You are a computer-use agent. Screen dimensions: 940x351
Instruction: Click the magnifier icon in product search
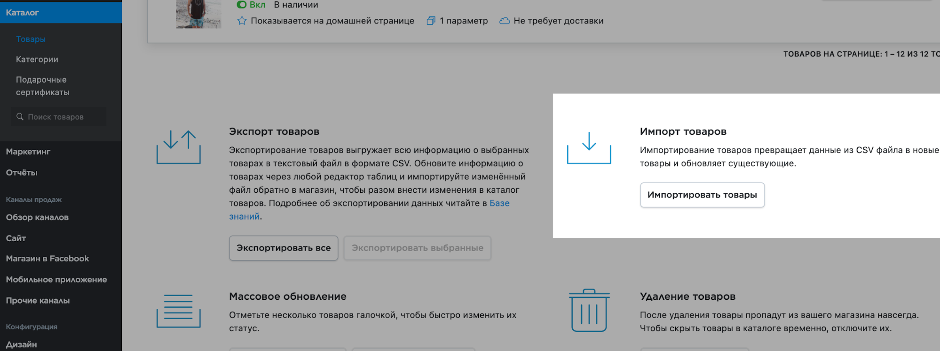[x=20, y=116]
